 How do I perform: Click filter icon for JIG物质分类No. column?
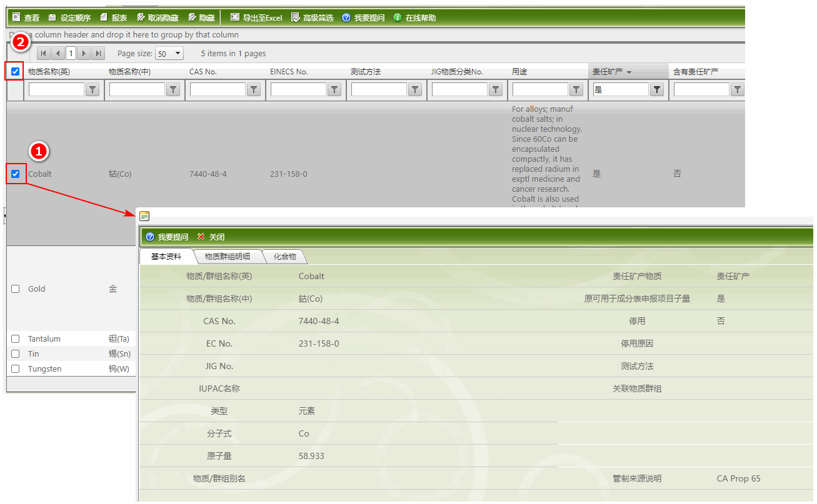496,90
